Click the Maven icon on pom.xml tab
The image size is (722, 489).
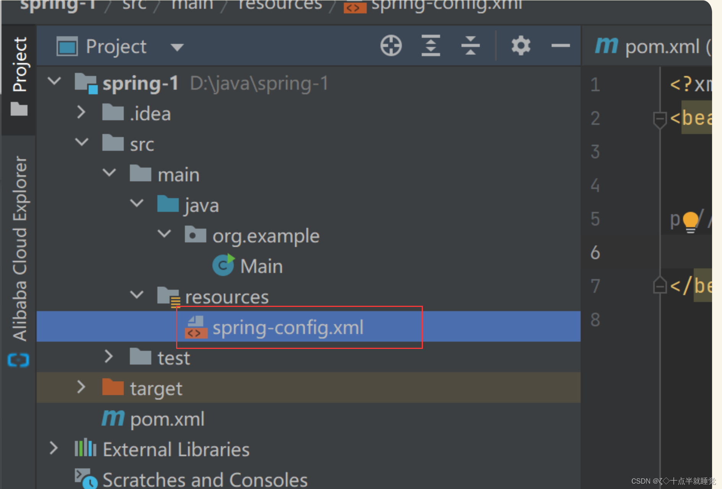(x=607, y=45)
